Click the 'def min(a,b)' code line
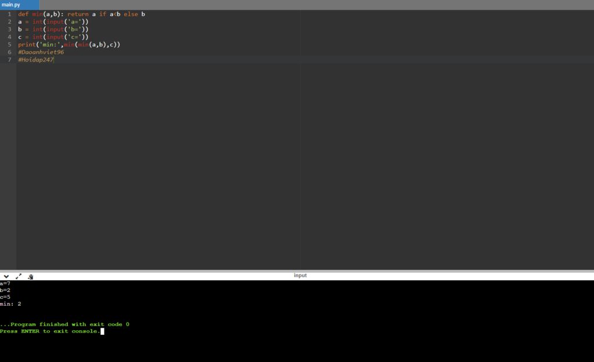This screenshot has width=594, height=362. coord(81,14)
